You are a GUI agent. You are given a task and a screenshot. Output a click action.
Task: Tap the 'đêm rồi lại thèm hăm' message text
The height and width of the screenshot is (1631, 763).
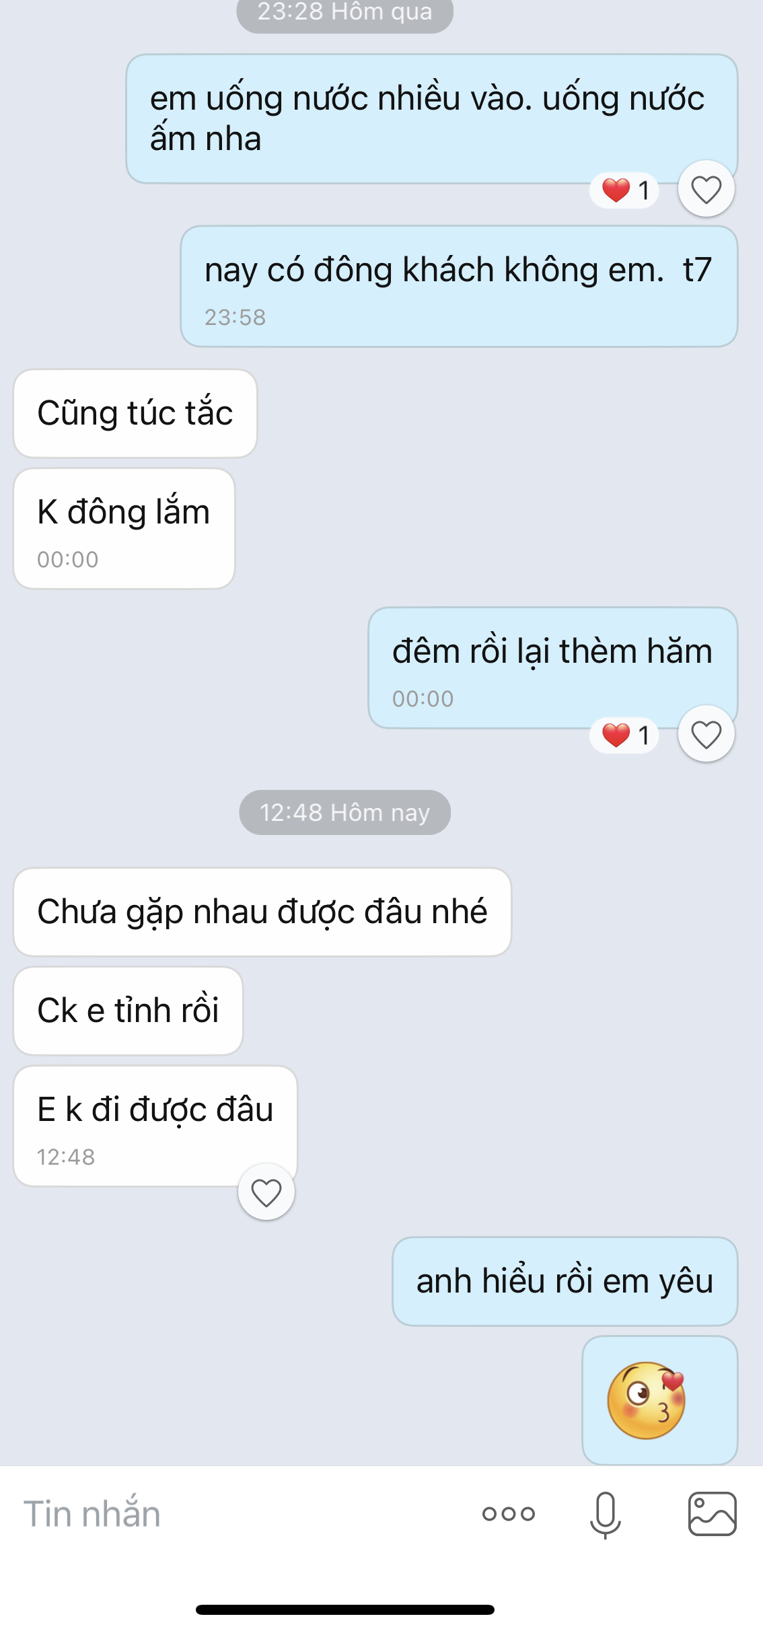(x=552, y=652)
